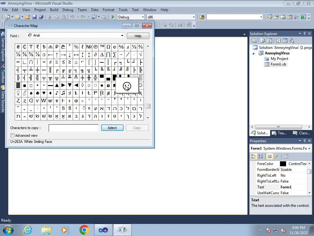Switch to the Class View tab
The height and width of the screenshot is (236, 314).
[x=302, y=133]
